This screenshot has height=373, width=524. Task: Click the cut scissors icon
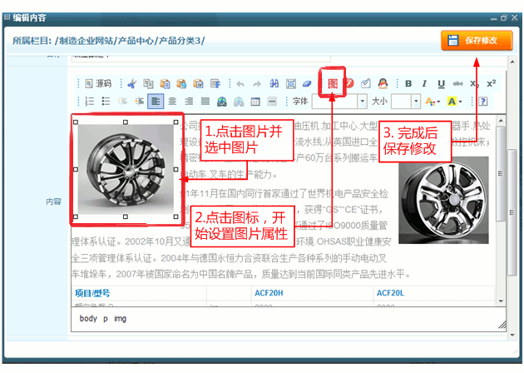coord(131,83)
